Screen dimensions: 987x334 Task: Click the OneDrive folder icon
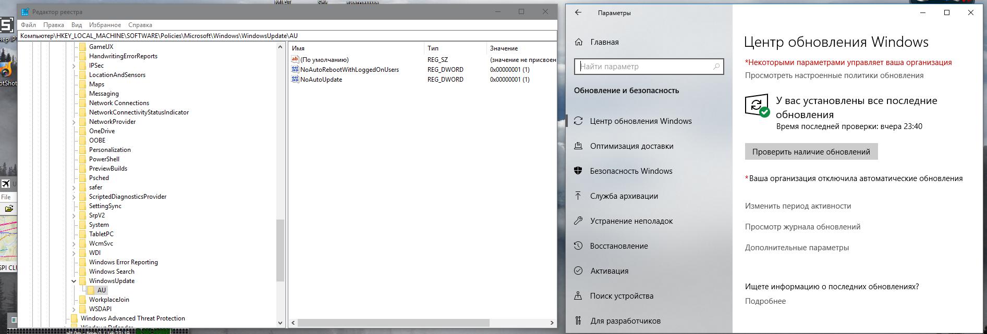click(82, 131)
